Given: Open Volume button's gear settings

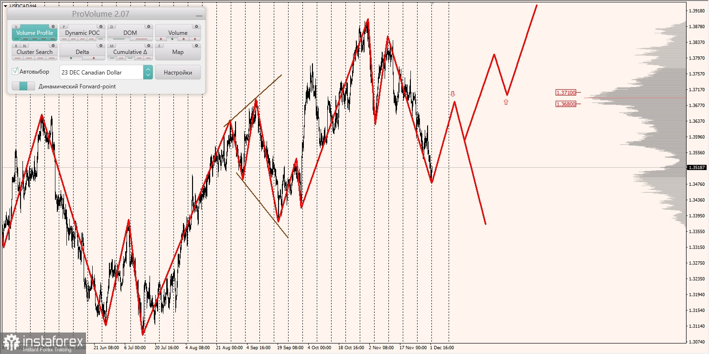Looking at the screenshot, I should pos(196,26).
